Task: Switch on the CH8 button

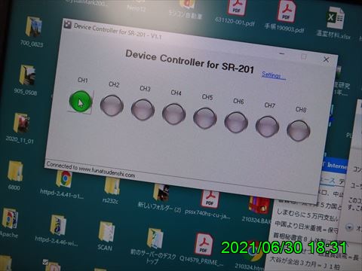Action: (299, 131)
